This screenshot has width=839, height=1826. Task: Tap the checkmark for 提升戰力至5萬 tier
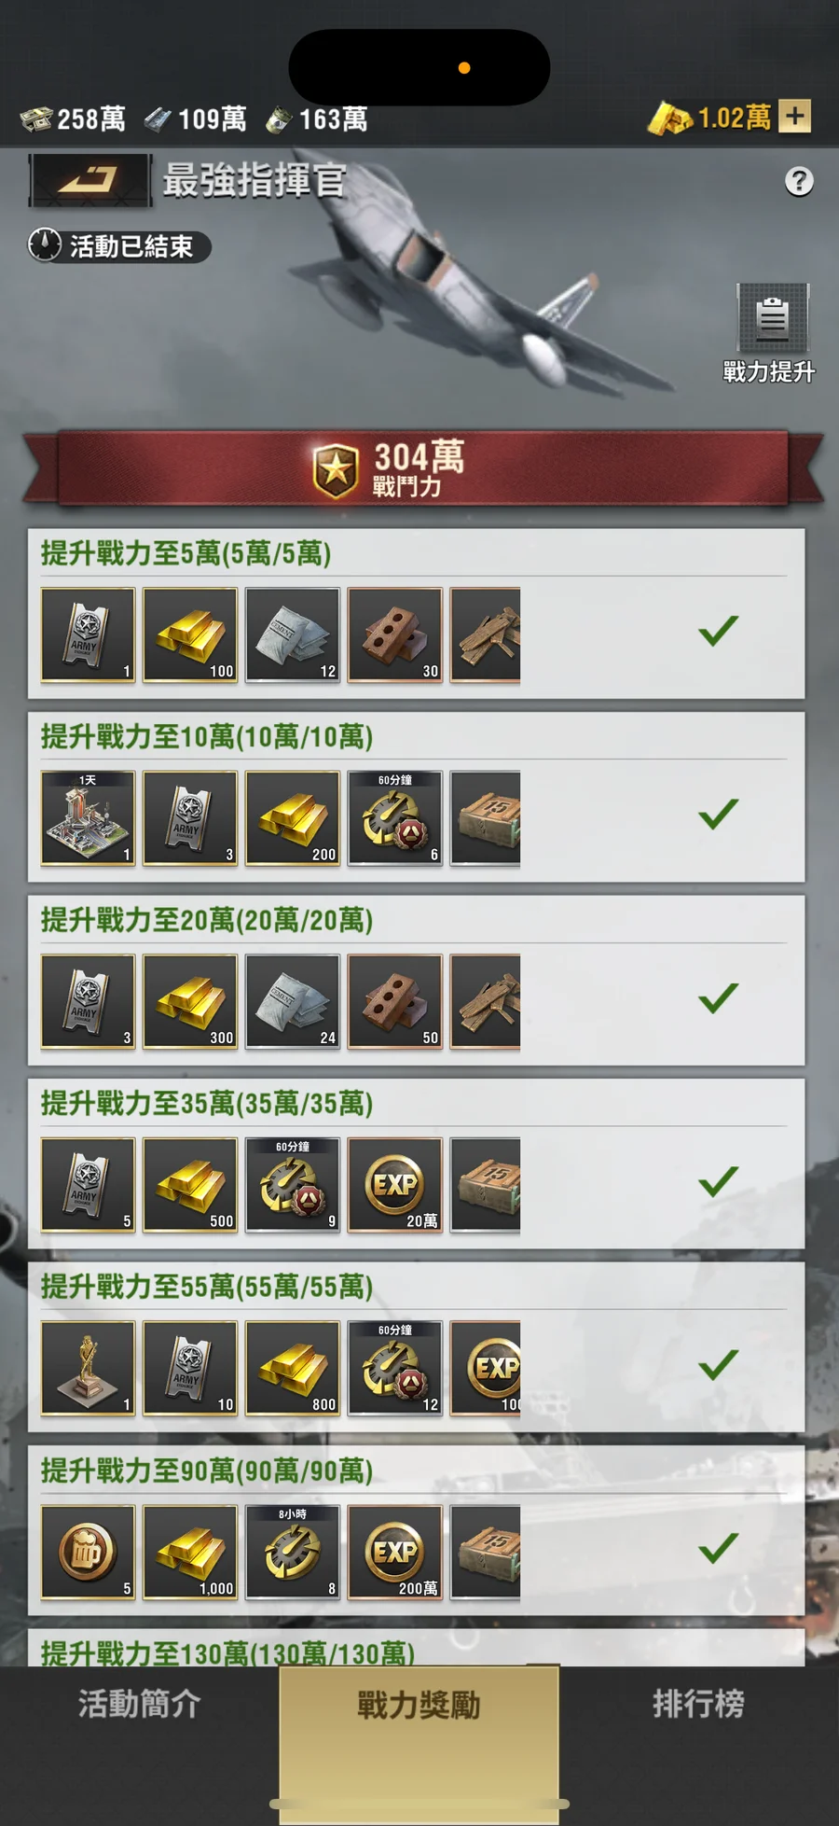click(x=719, y=631)
